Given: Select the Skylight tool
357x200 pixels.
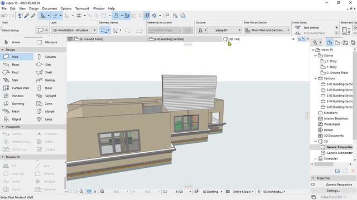Looking at the screenshot, I should 47,96.
